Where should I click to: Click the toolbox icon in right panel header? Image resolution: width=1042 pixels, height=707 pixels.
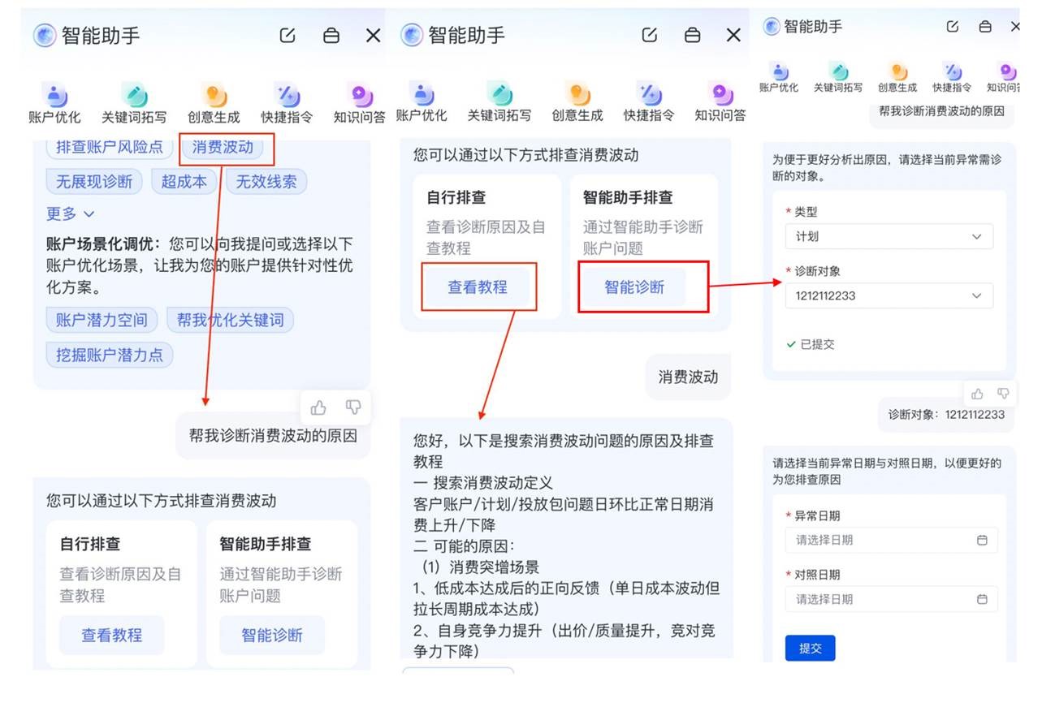pyautogui.click(x=985, y=26)
